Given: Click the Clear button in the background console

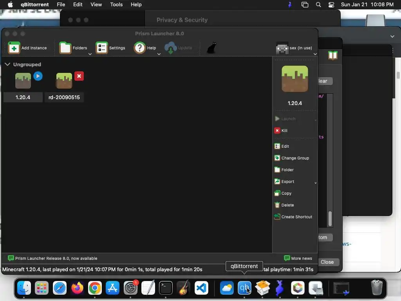Looking at the screenshot, I should (x=325, y=81).
